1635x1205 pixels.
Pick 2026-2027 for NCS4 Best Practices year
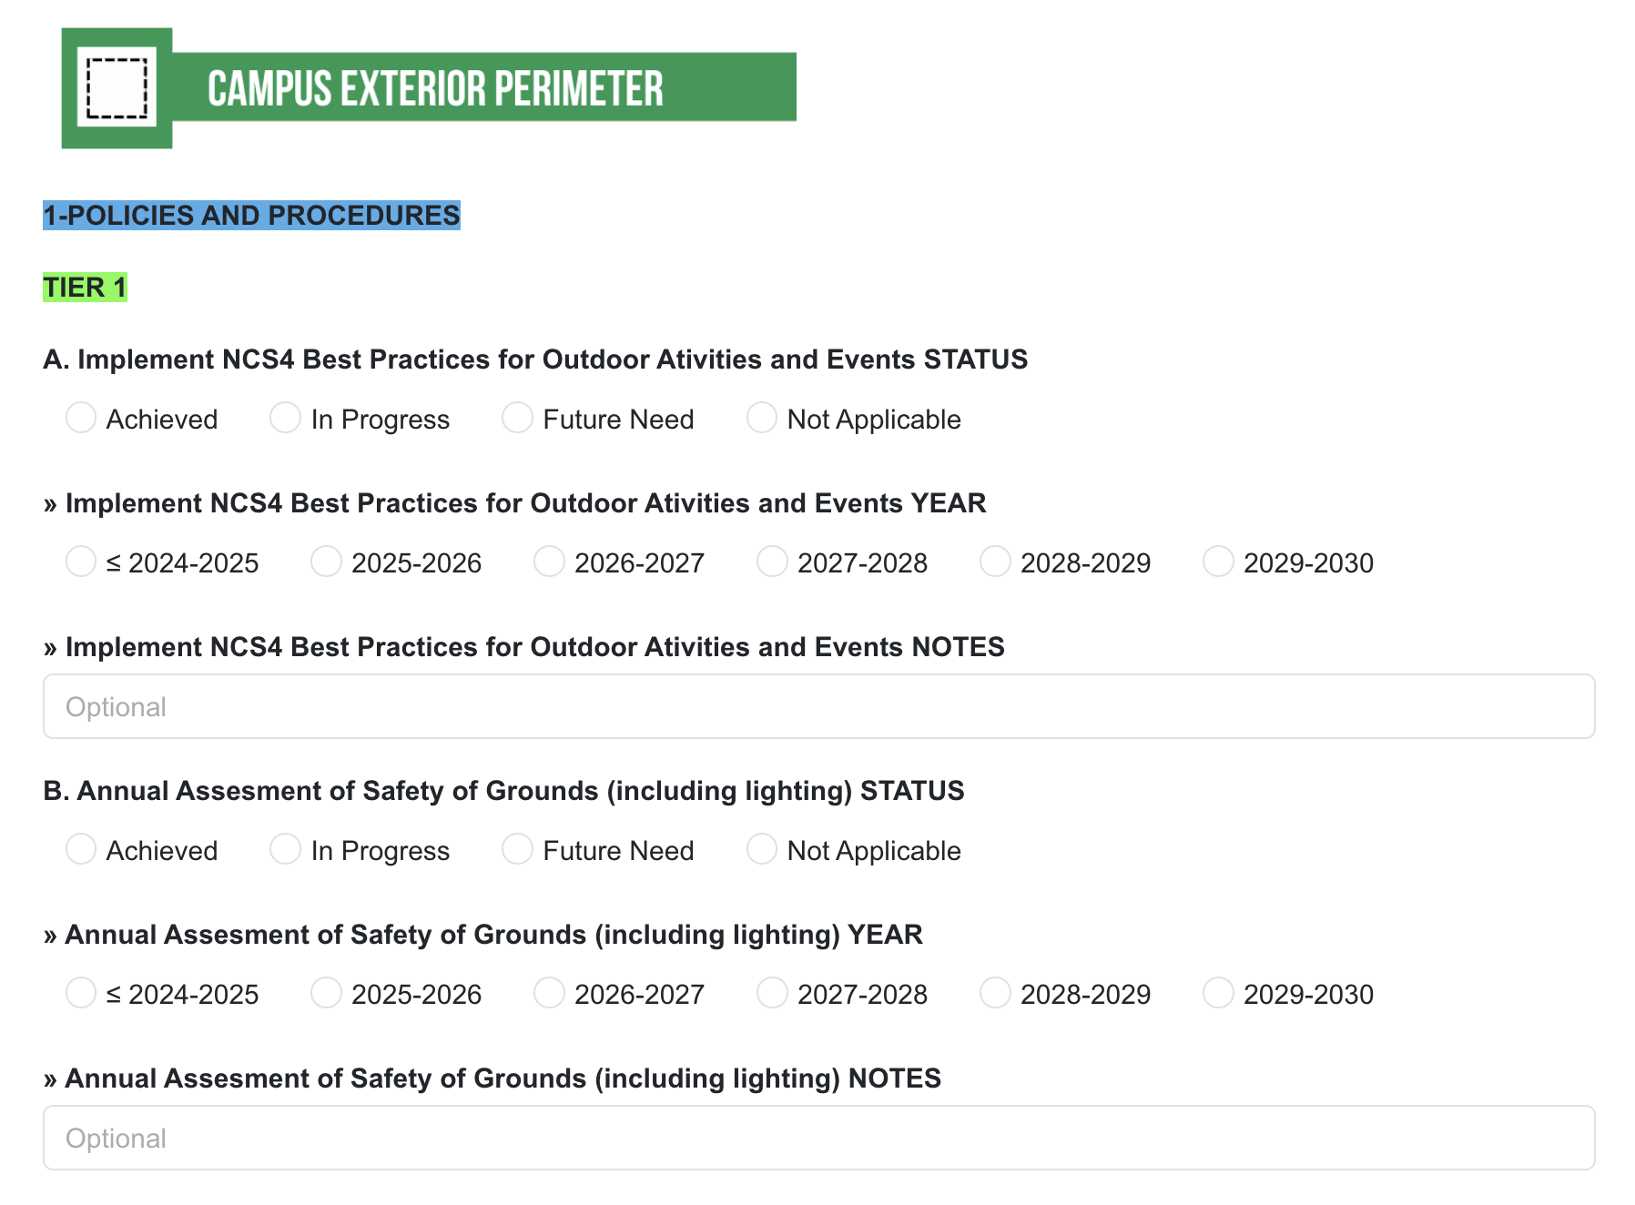coord(549,562)
